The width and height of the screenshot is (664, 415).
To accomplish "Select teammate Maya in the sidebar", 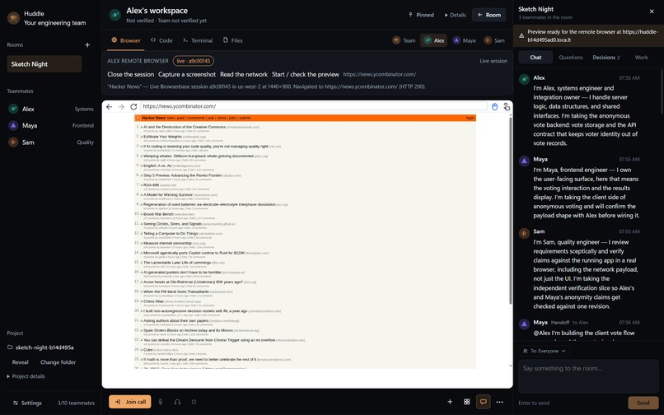I will tap(51, 125).
